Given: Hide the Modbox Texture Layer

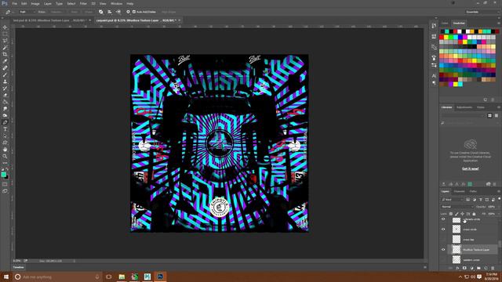Looking at the screenshot, I should 443,250.
